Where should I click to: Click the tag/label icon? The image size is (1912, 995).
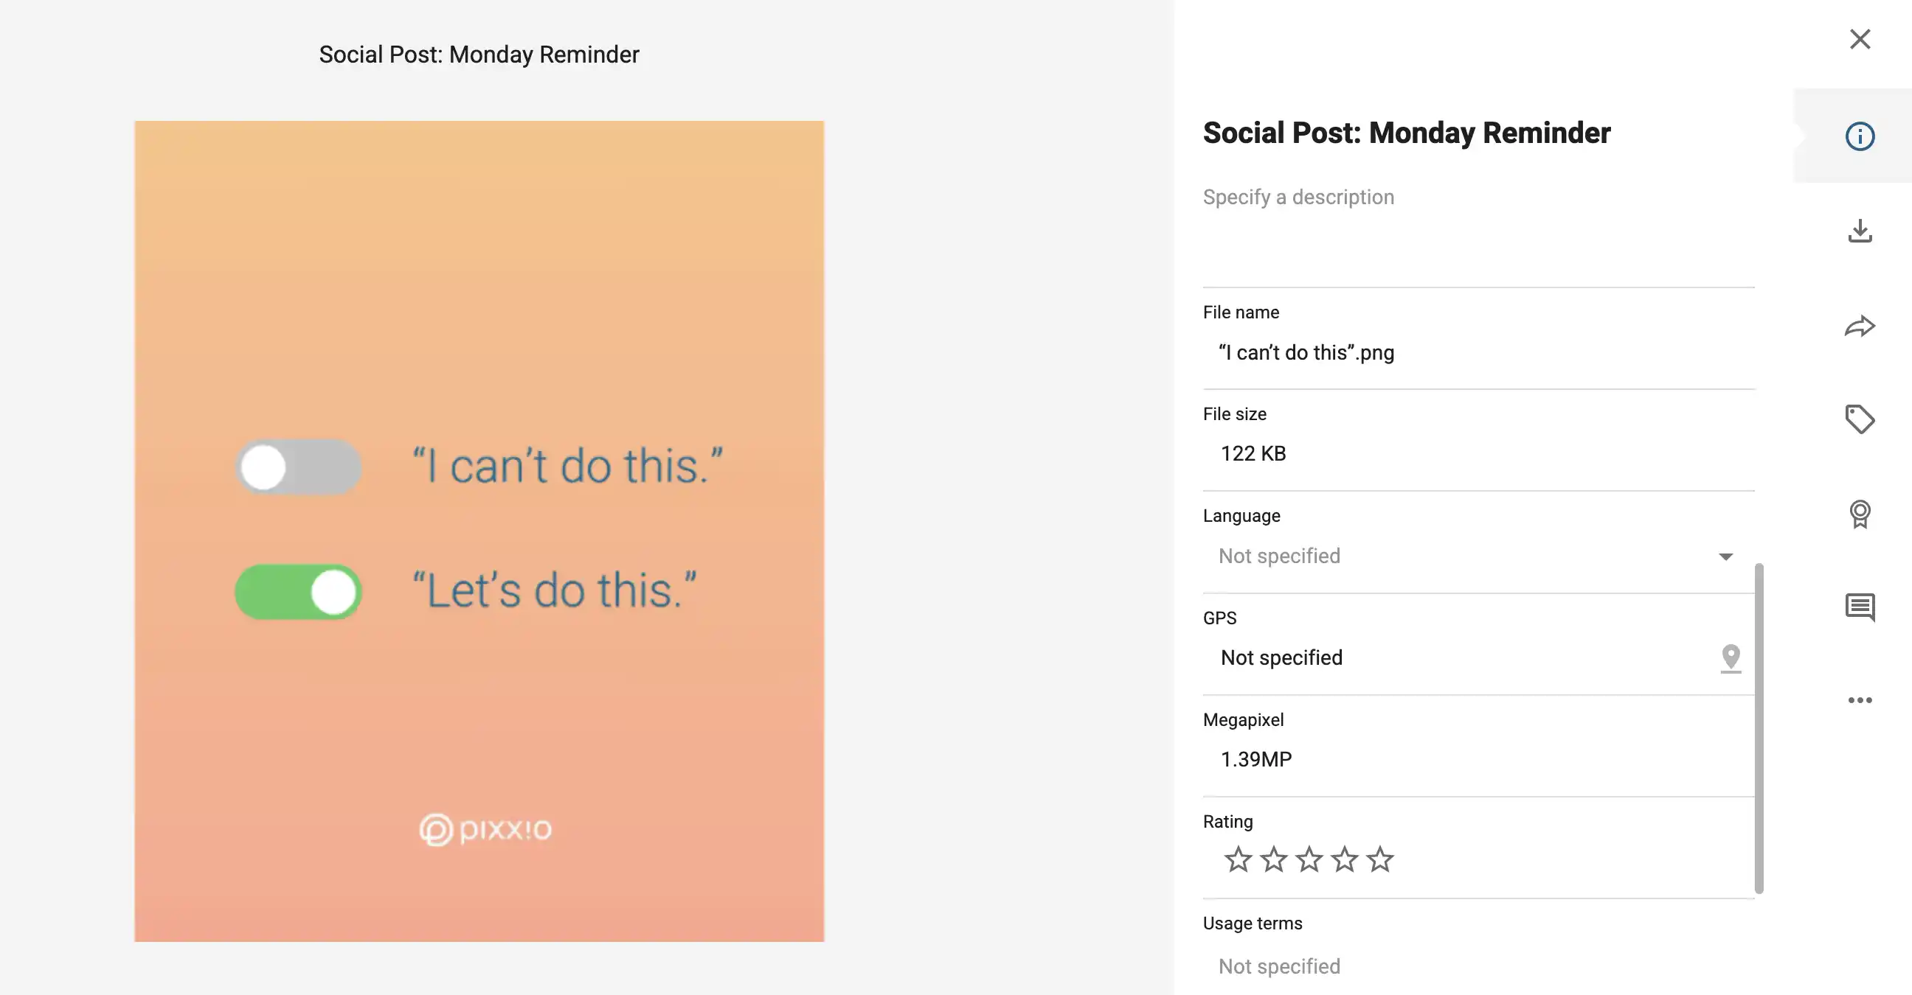coord(1859,418)
